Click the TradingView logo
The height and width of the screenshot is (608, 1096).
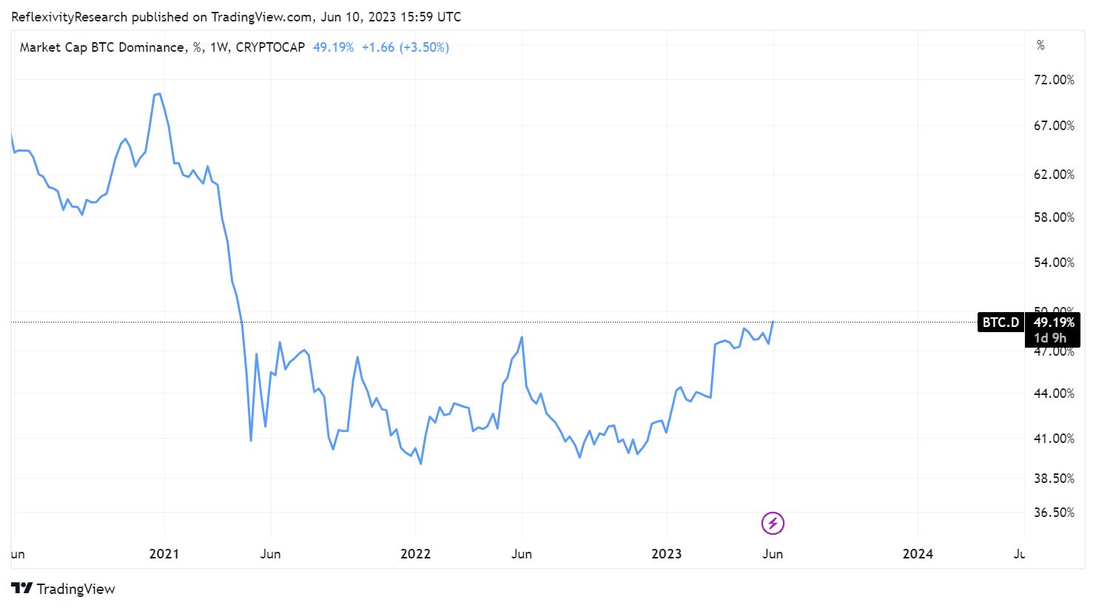(x=64, y=589)
